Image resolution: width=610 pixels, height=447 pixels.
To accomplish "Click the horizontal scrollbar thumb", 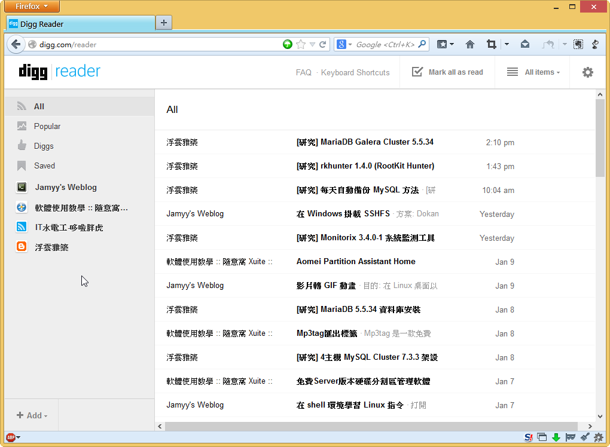I will [371, 427].
